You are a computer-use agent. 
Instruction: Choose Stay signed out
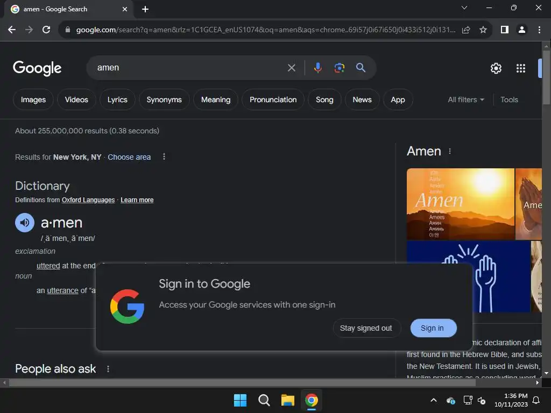pos(366,328)
